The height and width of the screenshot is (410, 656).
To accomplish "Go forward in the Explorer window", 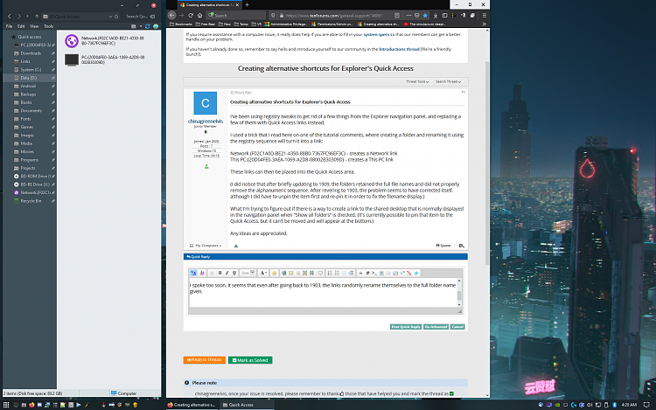I will click(19, 17).
